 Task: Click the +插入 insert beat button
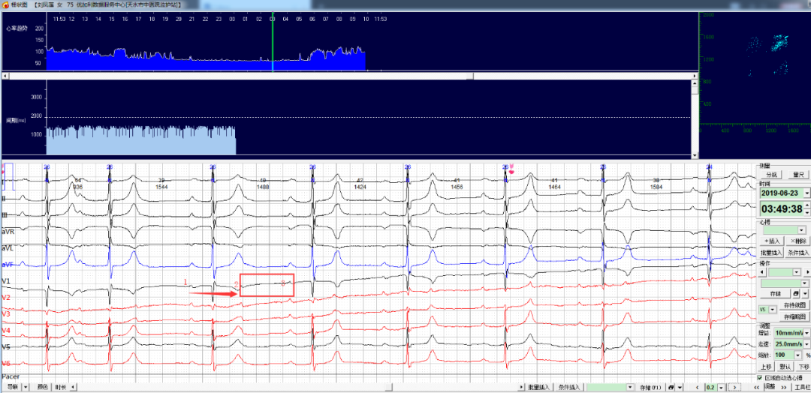[x=772, y=241]
